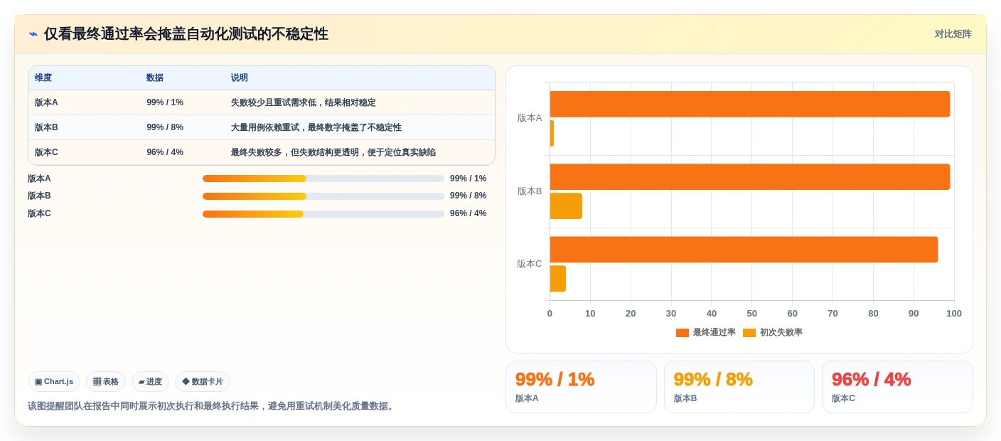1001x441 pixels.
Task: Click the 版本B progress bar
Action: 323,196
